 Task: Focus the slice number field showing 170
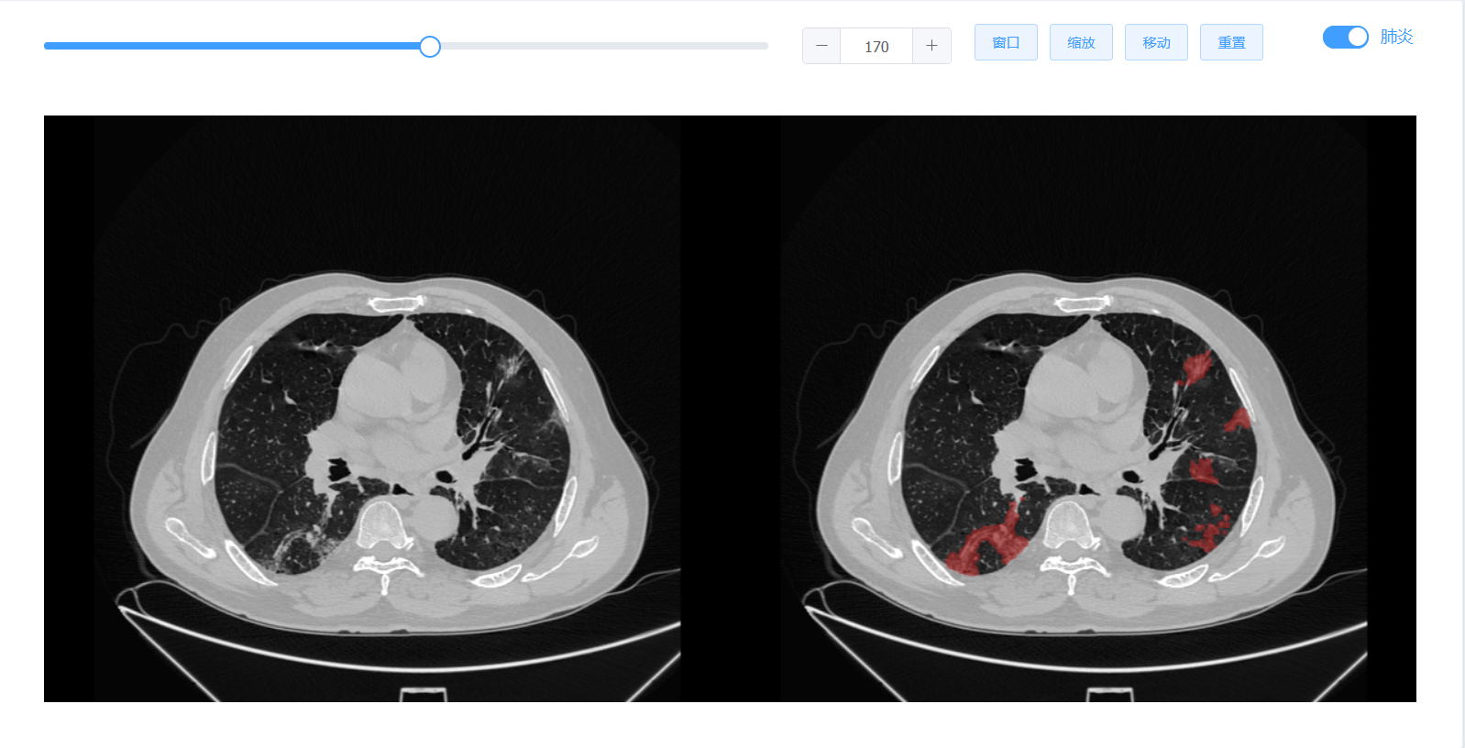click(x=876, y=46)
